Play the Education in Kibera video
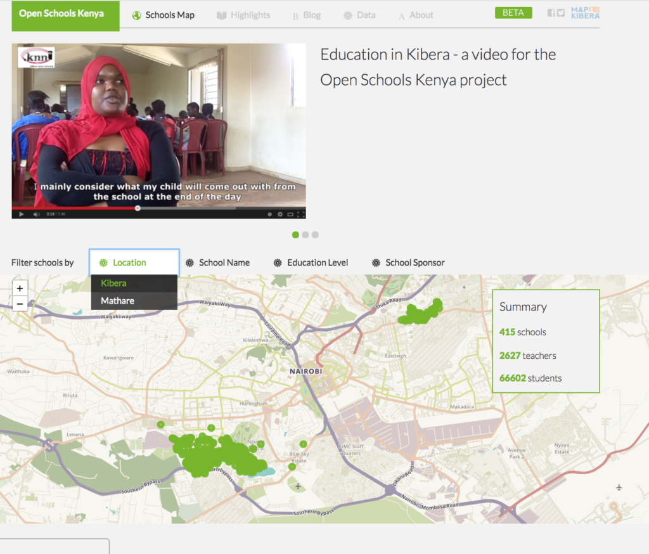Screen dimensions: 649x554 pyautogui.click(x=22, y=214)
